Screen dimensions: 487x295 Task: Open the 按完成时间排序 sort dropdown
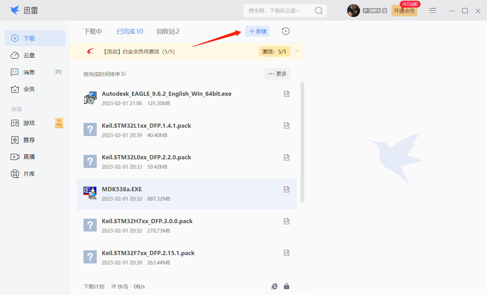click(x=105, y=74)
